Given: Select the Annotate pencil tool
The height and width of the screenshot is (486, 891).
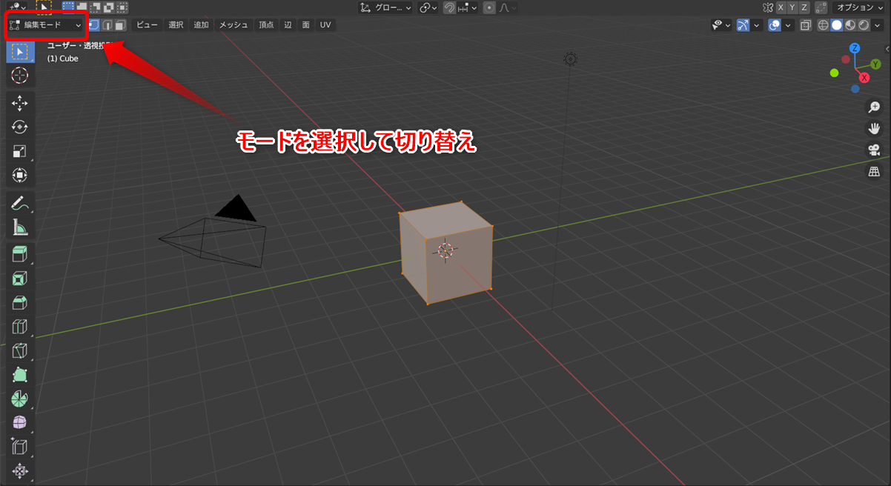Looking at the screenshot, I should [20, 203].
